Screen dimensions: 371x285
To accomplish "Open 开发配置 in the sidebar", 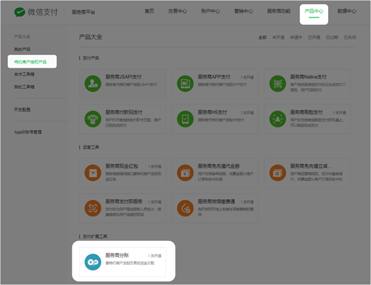I will pos(22,109).
